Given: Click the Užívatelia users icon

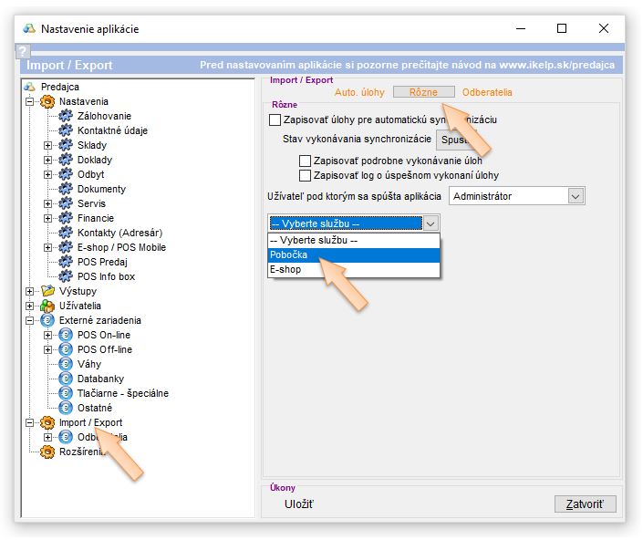Looking at the screenshot, I should [x=47, y=306].
